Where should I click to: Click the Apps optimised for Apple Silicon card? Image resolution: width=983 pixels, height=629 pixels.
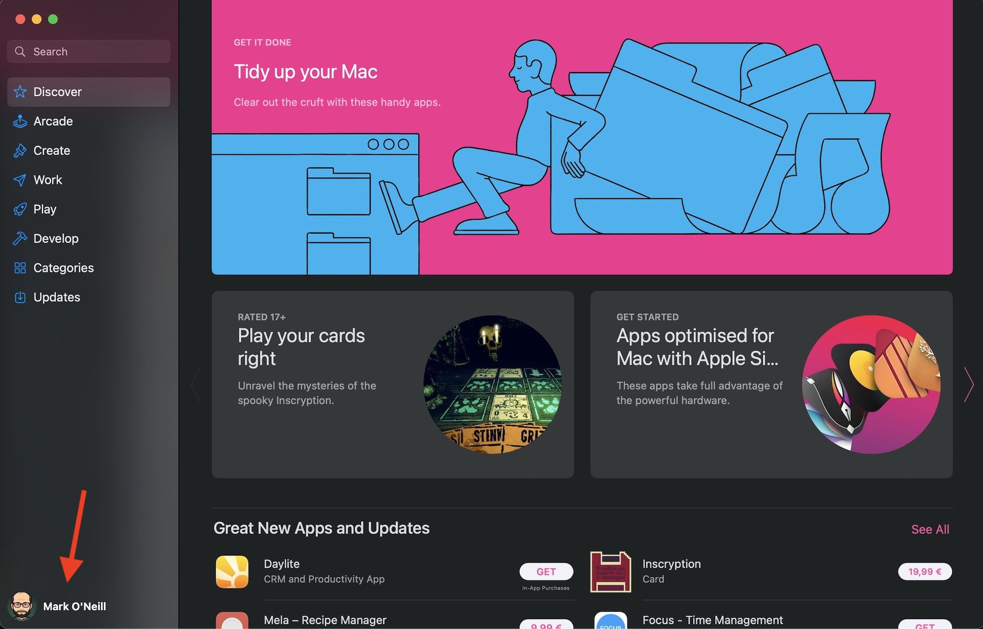click(771, 384)
